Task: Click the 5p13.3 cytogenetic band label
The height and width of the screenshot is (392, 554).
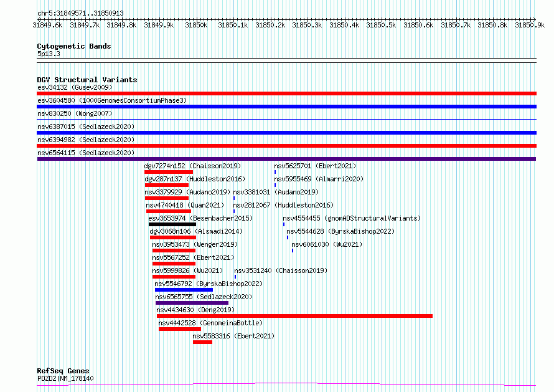Action: (x=49, y=54)
